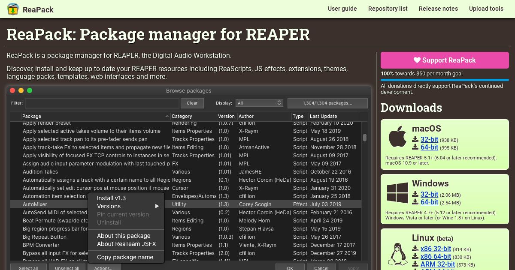Open the Upload tools nav link
The height and width of the screenshot is (270, 515).
click(x=486, y=9)
